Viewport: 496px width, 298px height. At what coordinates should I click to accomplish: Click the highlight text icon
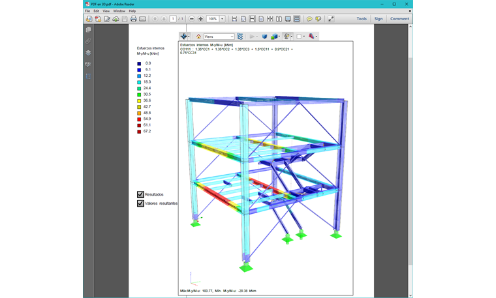click(x=318, y=19)
